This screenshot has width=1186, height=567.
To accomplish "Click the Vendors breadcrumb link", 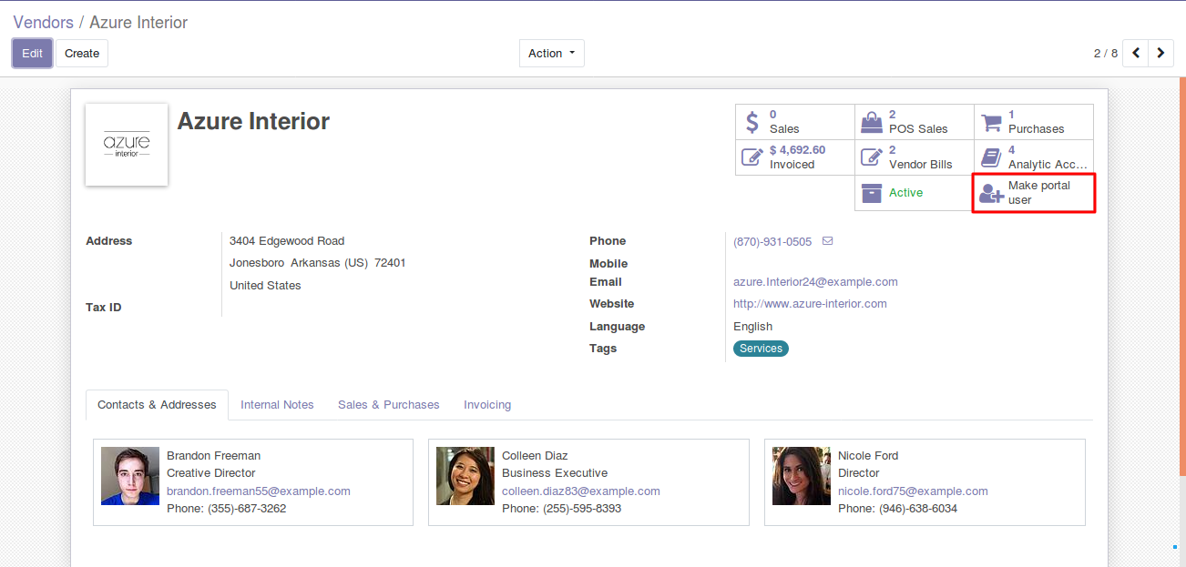I will point(42,23).
